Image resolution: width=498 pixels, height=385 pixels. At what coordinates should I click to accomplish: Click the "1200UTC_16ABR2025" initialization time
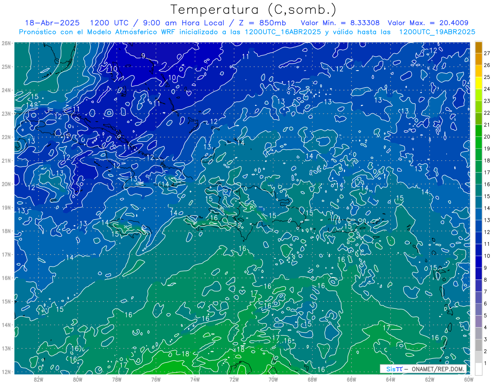(283, 32)
